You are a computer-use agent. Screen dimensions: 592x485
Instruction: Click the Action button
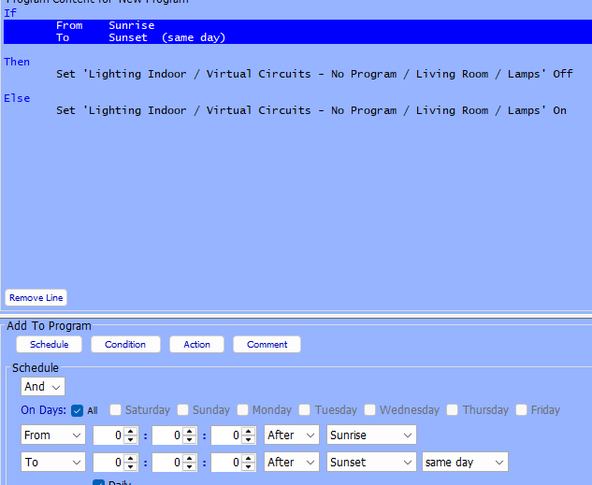coord(196,344)
